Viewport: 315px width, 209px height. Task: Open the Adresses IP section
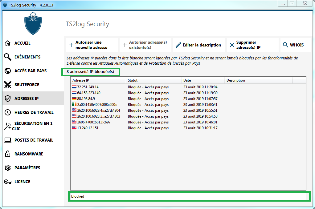click(33, 98)
